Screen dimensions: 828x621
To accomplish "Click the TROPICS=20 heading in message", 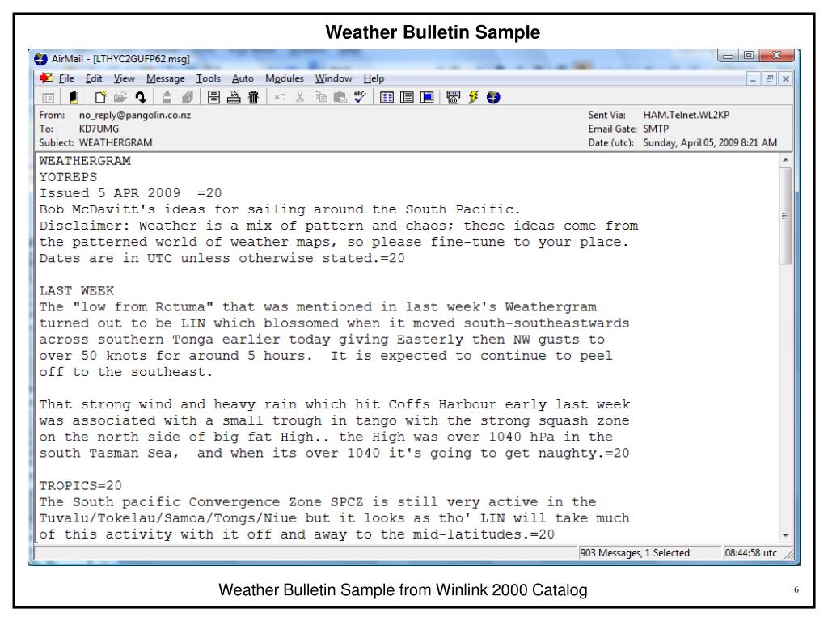I will coord(80,486).
